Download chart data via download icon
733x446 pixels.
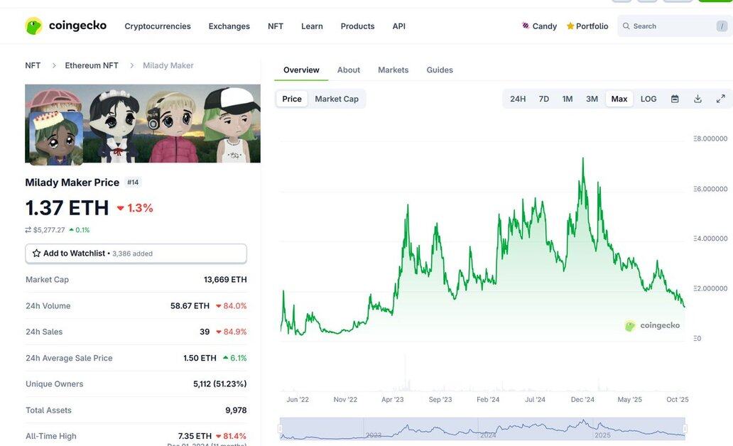pos(697,99)
